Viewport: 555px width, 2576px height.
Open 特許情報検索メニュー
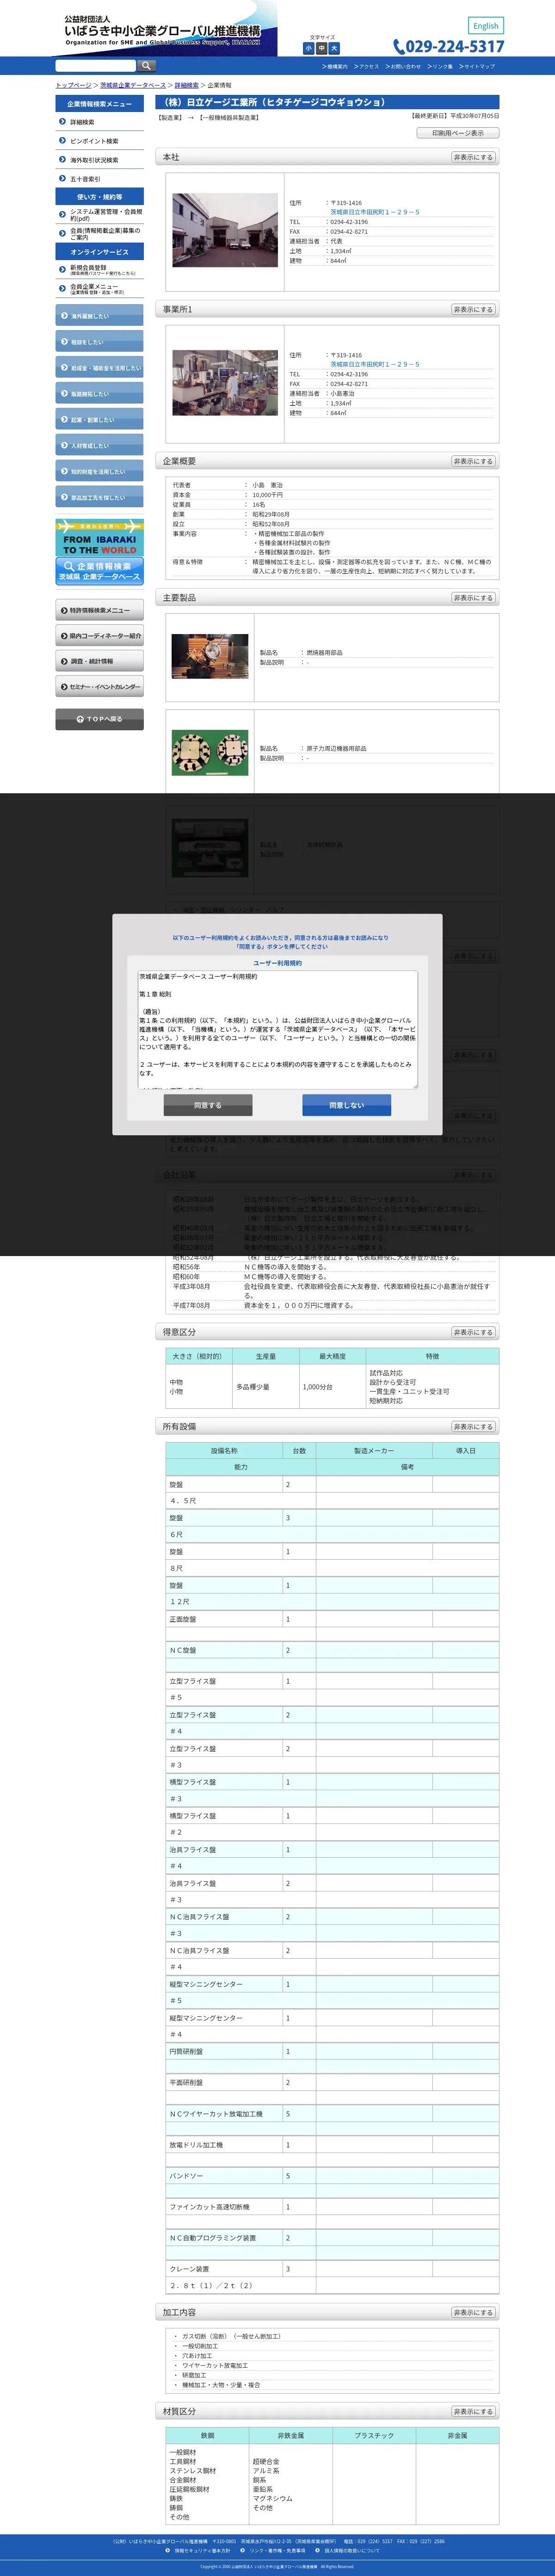pyautogui.click(x=99, y=610)
